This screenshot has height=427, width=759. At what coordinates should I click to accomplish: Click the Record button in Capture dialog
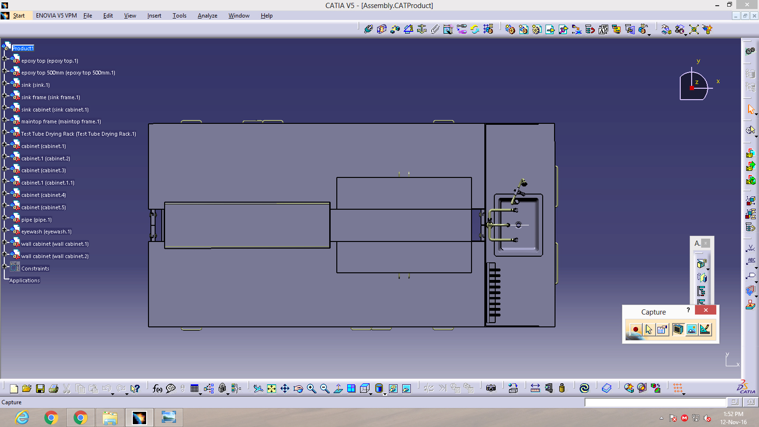click(x=636, y=329)
